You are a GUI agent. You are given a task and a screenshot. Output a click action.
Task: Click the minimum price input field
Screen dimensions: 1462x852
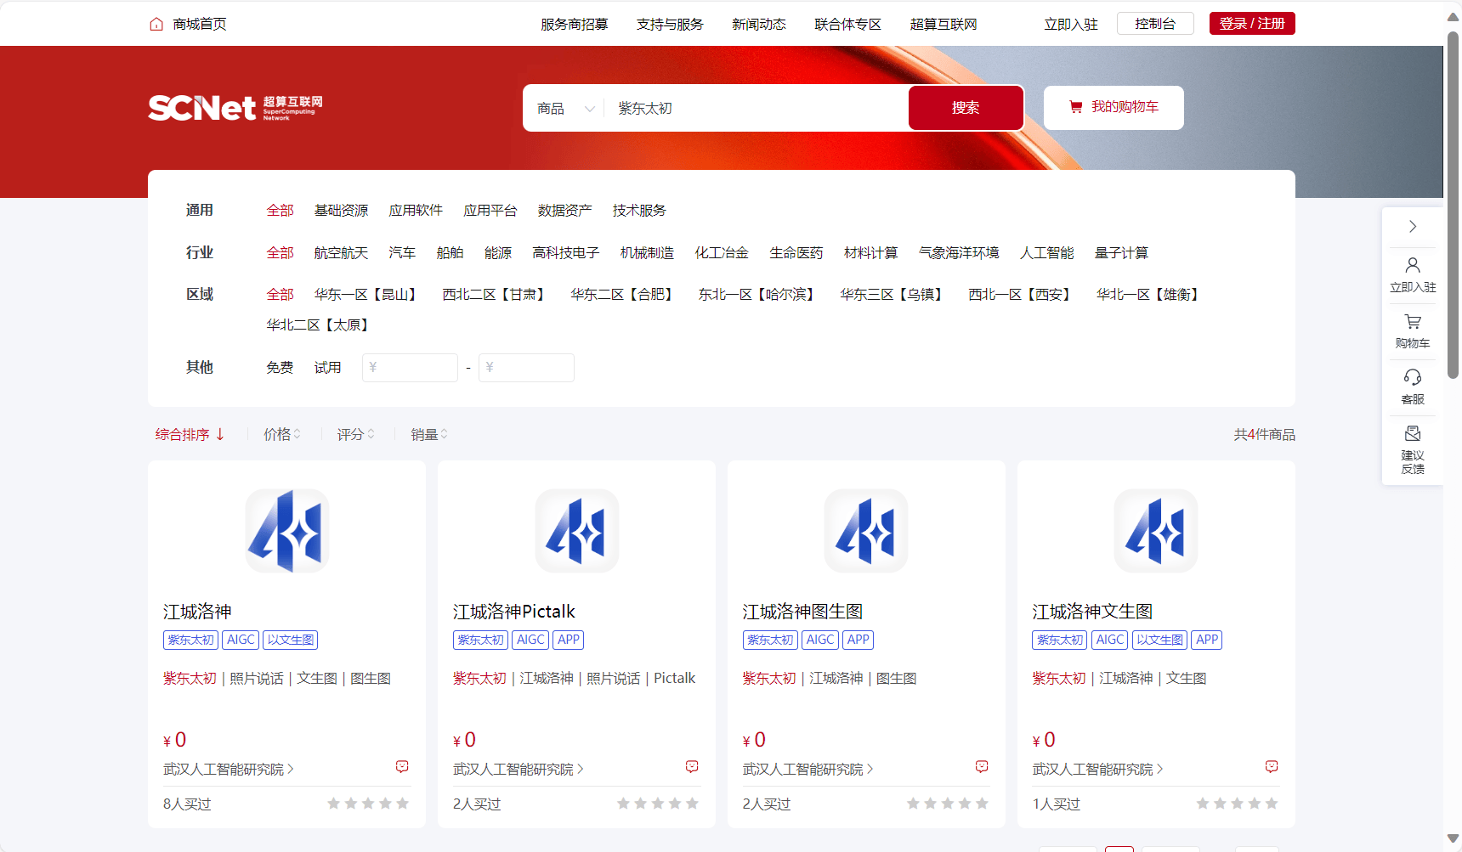410,368
